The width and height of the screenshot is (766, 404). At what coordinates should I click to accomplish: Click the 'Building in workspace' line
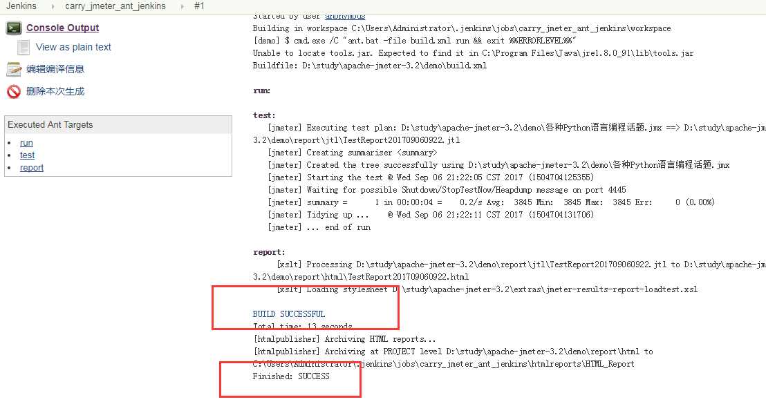point(462,28)
